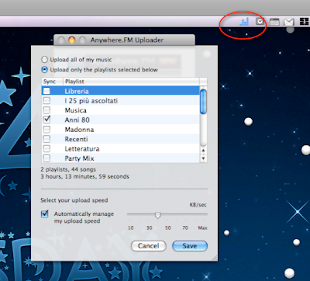Screen dimensions: 310x281
Task: Check the Recenti sync checkbox
Action: coord(46,139)
